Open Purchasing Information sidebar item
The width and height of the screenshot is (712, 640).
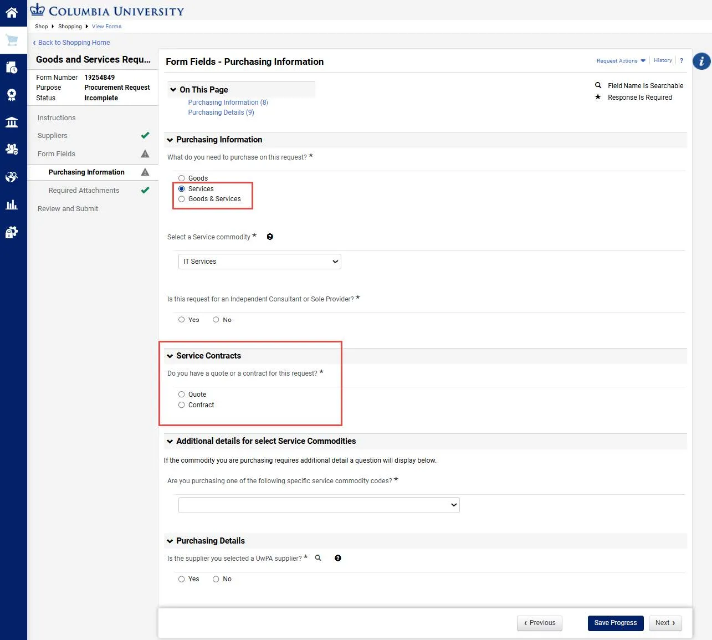coord(86,172)
